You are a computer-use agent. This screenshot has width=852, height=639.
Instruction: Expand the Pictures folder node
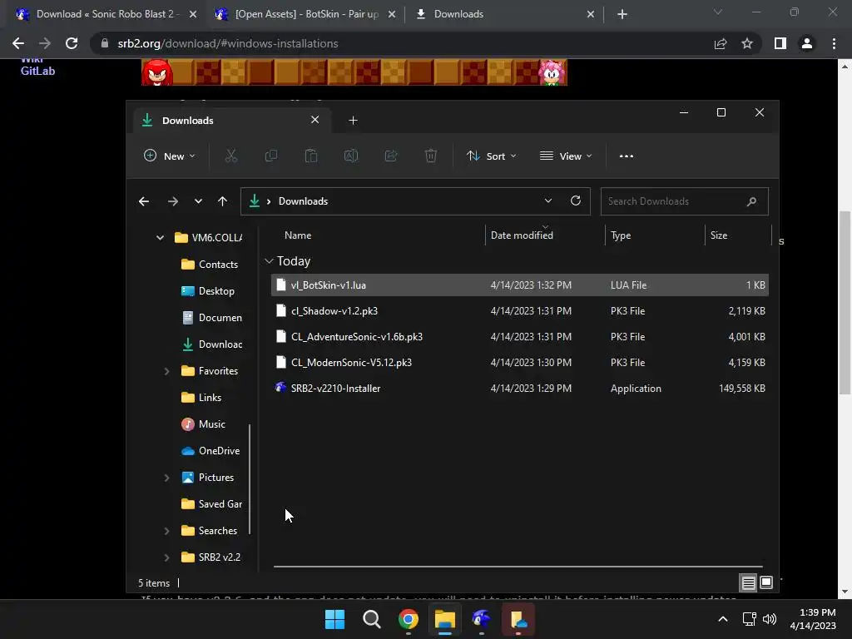pyautogui.click(x=166, y=478)
